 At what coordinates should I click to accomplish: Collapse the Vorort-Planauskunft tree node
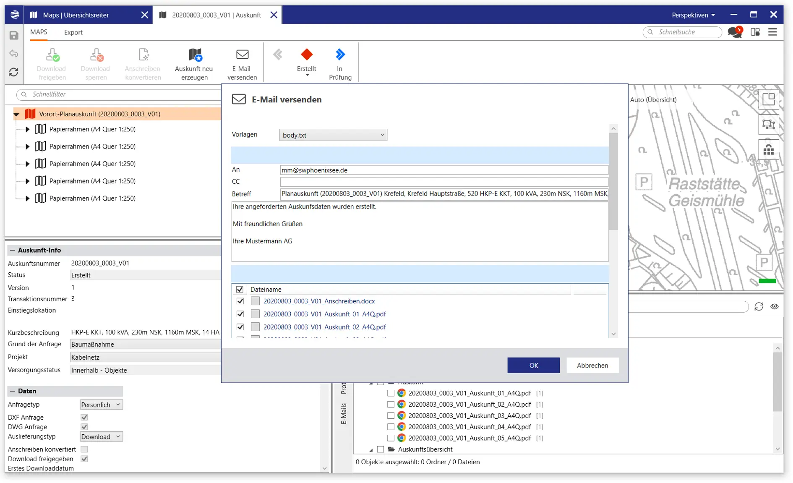tap(16, 114)
